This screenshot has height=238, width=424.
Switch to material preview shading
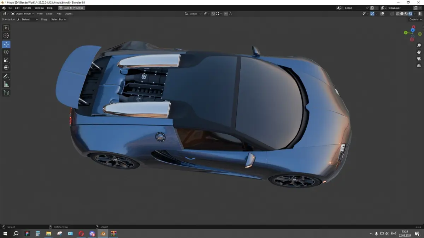tap(406, 14)
